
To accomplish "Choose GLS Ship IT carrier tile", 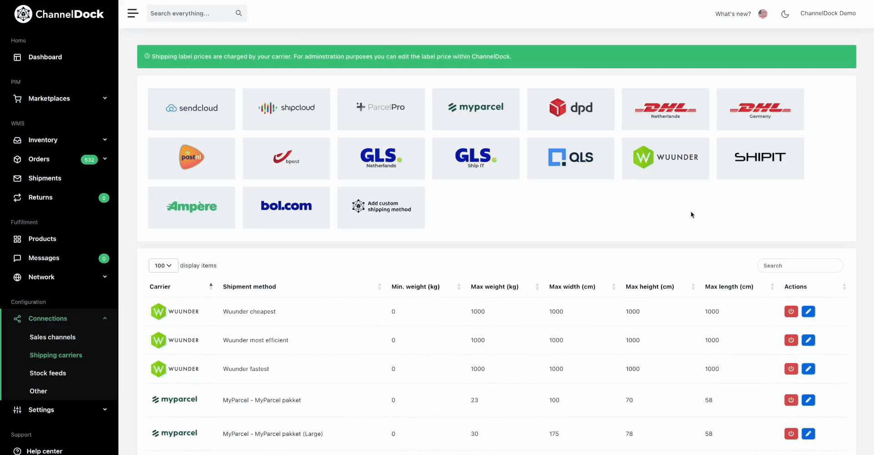I will [476, 158].
